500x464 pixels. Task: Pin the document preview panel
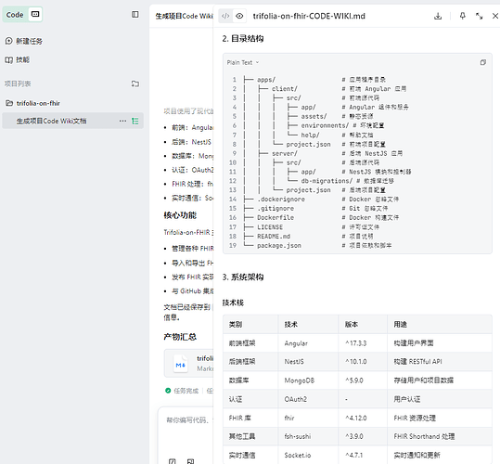(x=462, y=16)
